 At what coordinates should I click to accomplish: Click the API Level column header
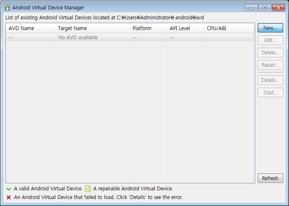185,28
